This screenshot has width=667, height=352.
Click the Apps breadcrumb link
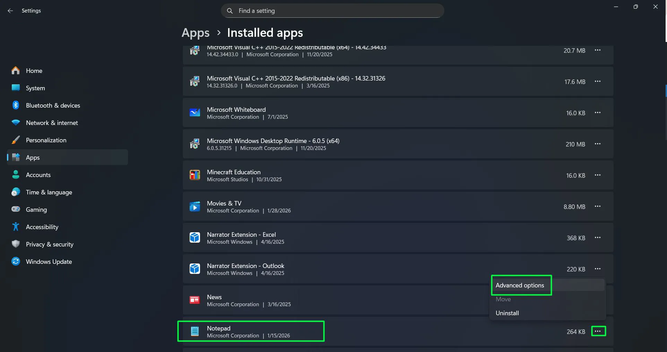point(195,32)
